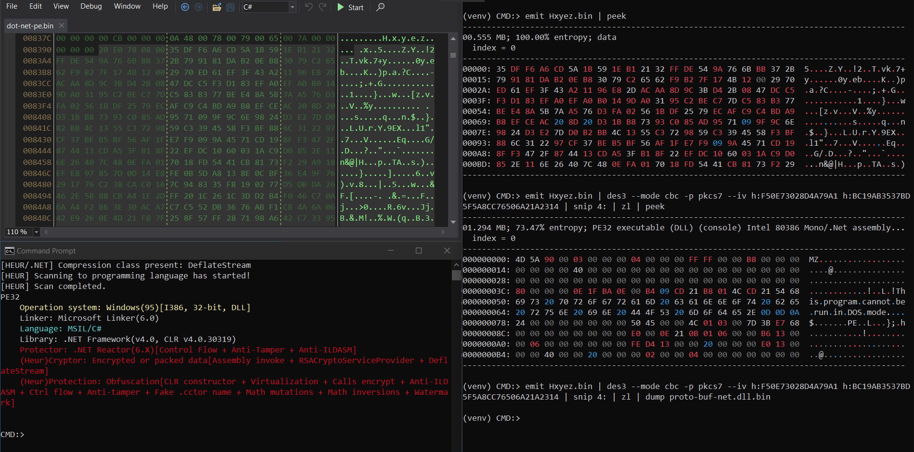Click the '(venv) CMD:>' prompt in right terminal

[x=491, y=418]
